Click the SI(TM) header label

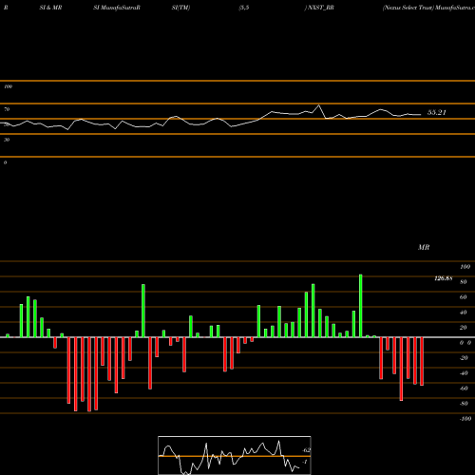(x=180, y=8)
